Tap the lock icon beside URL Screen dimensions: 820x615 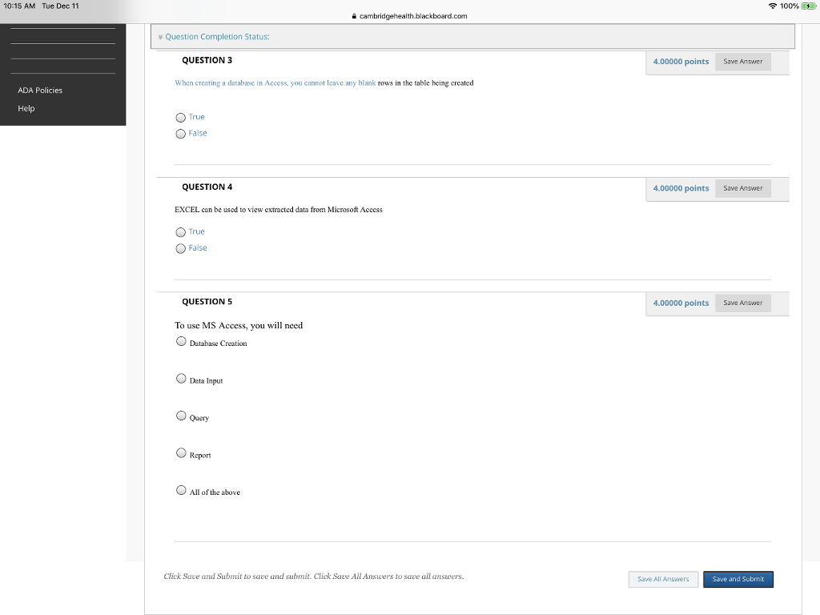coord(354,16)
